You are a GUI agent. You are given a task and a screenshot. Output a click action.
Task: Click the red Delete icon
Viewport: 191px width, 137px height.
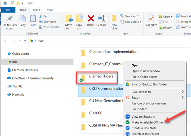(x=91, y=18)
